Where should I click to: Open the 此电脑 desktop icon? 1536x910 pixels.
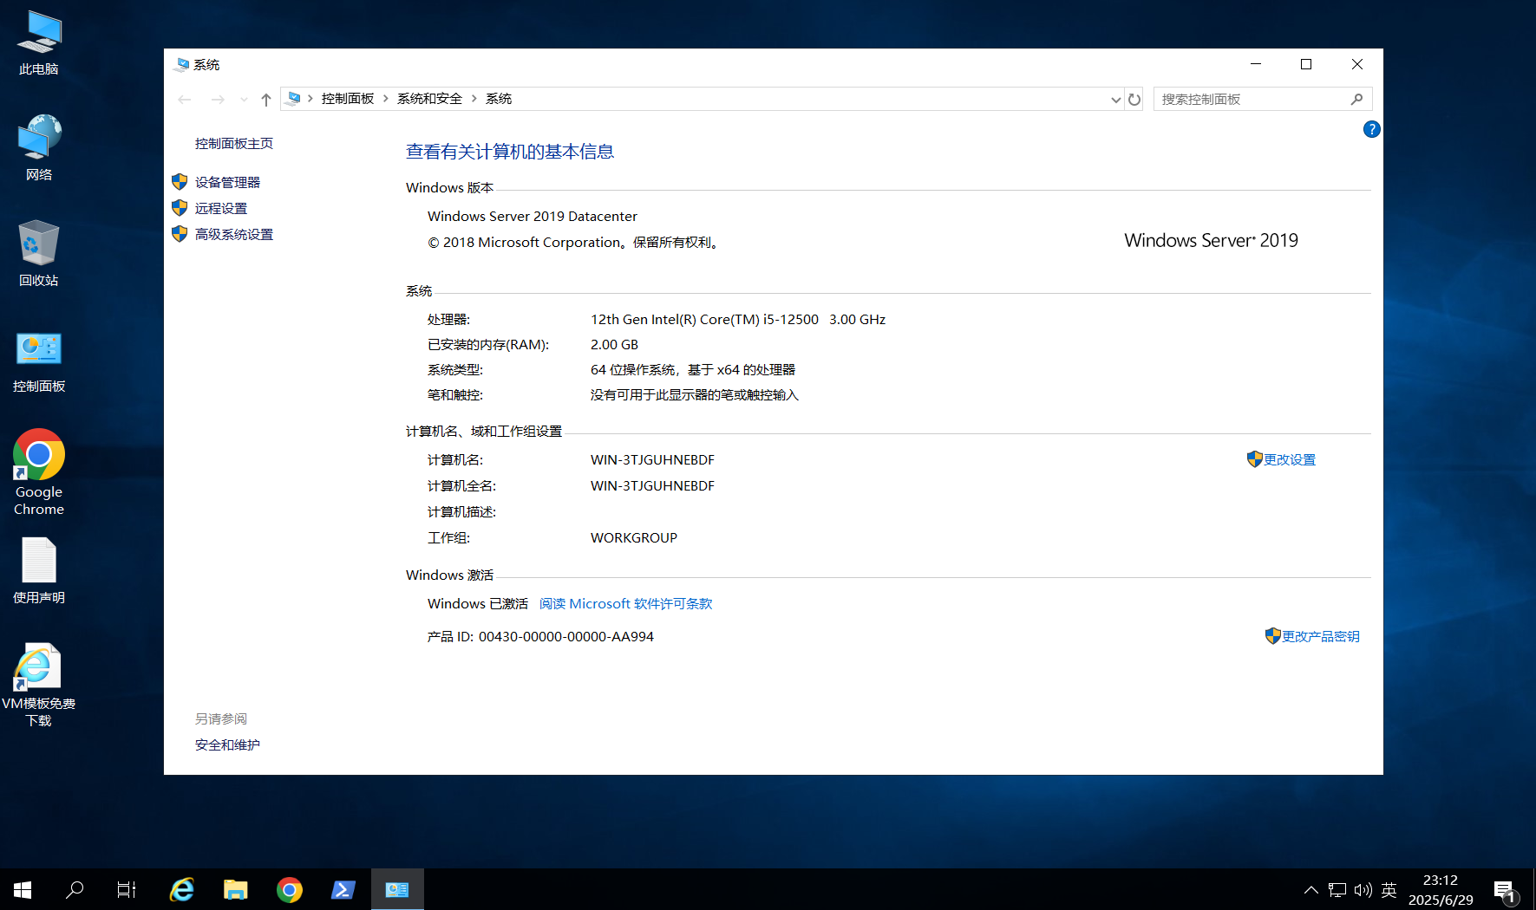point(39,42)
